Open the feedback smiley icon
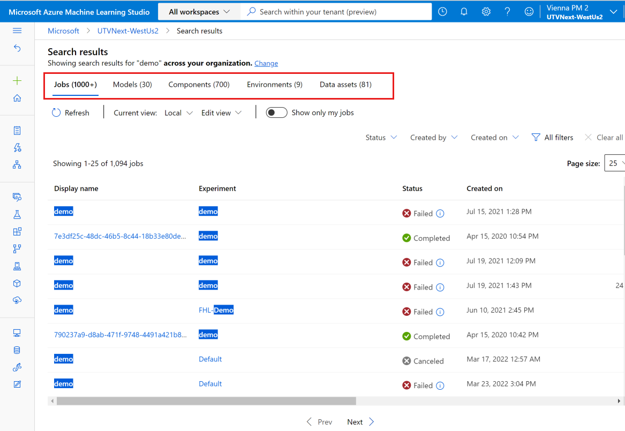 (x=529, y=12)
